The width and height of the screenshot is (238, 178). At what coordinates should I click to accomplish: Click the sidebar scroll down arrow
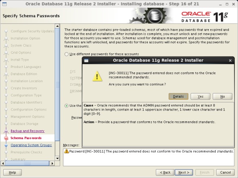point(58,159)
